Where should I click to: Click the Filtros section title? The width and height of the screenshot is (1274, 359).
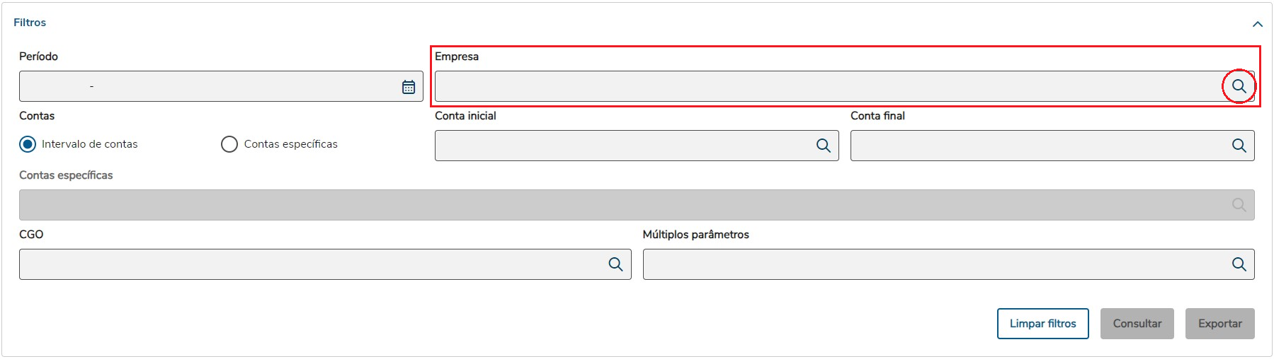[30, 23]
